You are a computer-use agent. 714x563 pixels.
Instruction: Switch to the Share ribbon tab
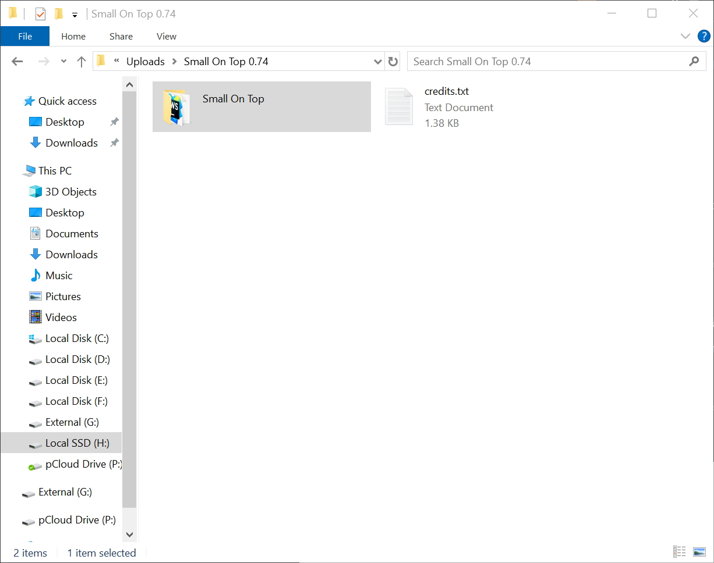point(121,36)
